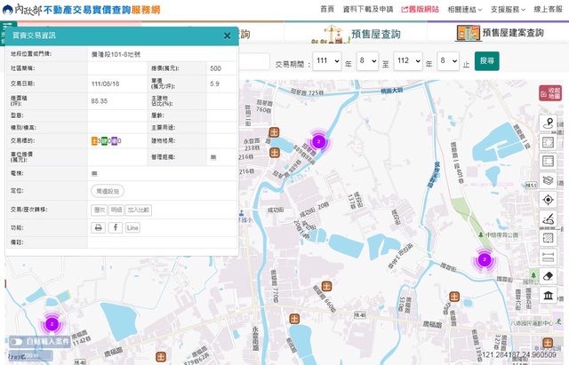Viewport: 569px width, 365px height.
Task: Collapse the 收起地圖 map toggle button
Action: [x=550, y=93]
